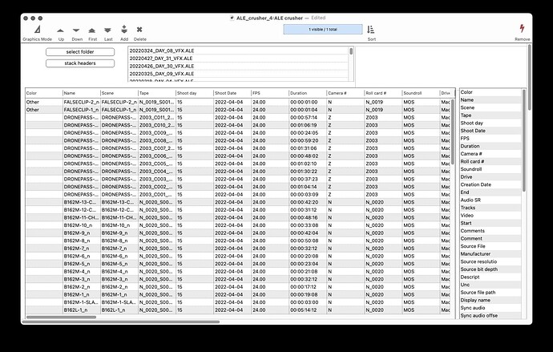Select the B162L-1_n name cell
553x352 pixels.
(x=82, y=310)
